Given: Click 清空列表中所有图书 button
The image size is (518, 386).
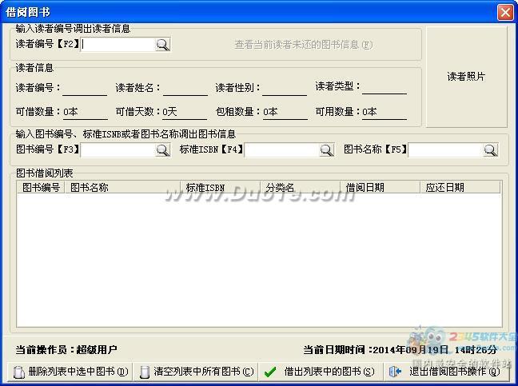Looking at the screenshot, I should point(196,372).
